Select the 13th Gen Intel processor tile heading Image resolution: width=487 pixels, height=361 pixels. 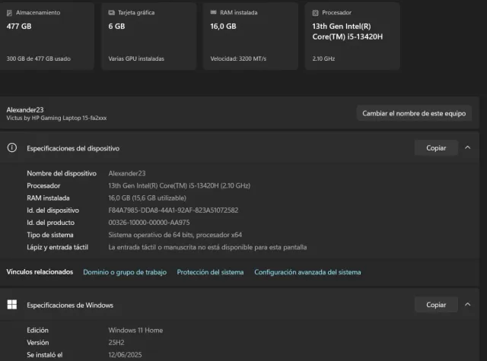tap(348, 32)
